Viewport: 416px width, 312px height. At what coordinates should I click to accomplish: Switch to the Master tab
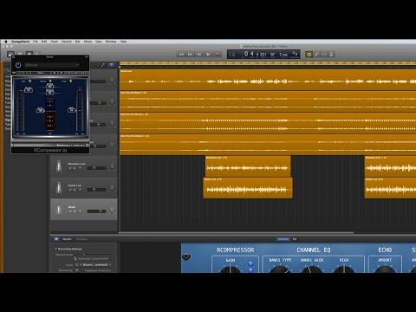click(67, 239)
